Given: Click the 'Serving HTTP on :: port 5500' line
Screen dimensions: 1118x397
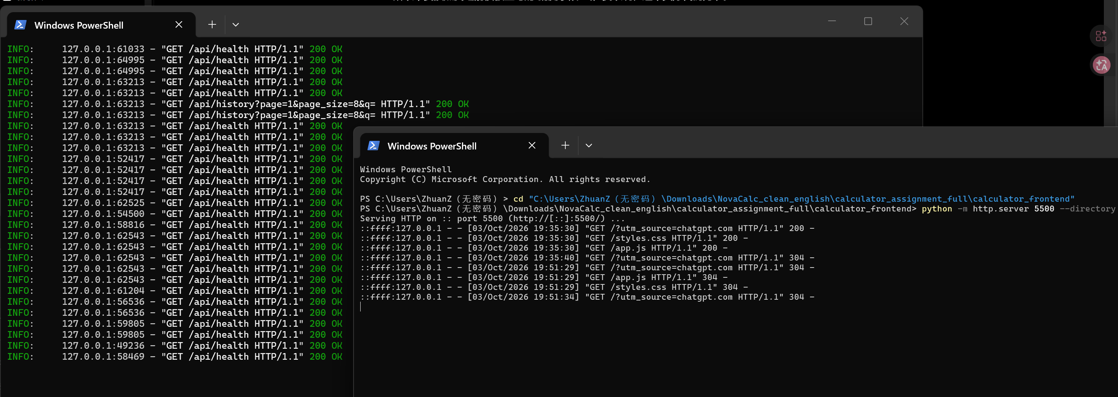Looking at the screenshot, I should click(492, 219).
